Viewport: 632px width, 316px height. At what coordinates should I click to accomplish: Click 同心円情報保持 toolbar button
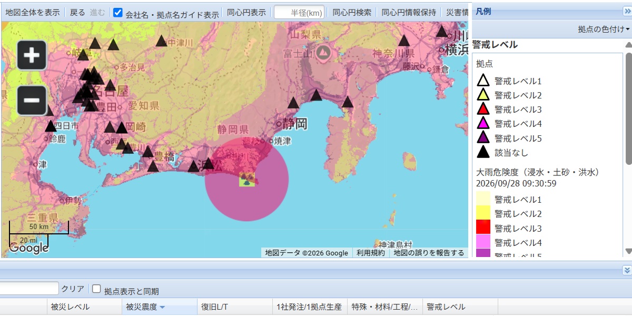(x=409, y=13)
